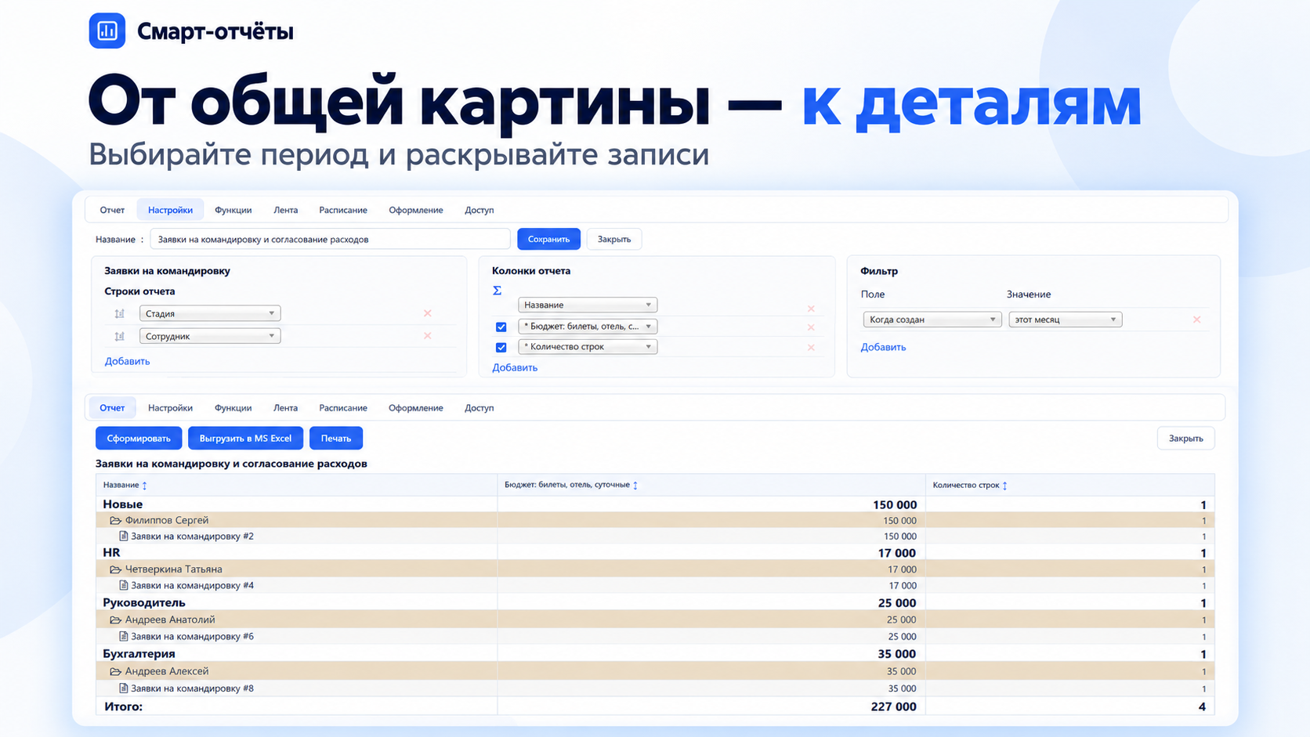Delete the Название column row
1310x737 pixels.
coord(811,309)
